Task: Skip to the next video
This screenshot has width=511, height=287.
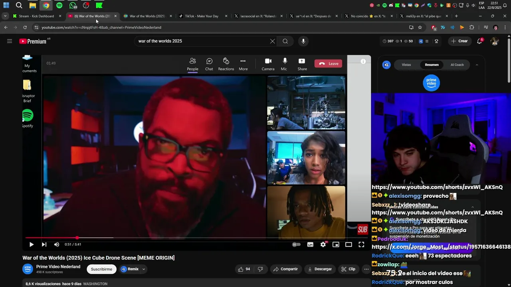Action: click(44, 244)
